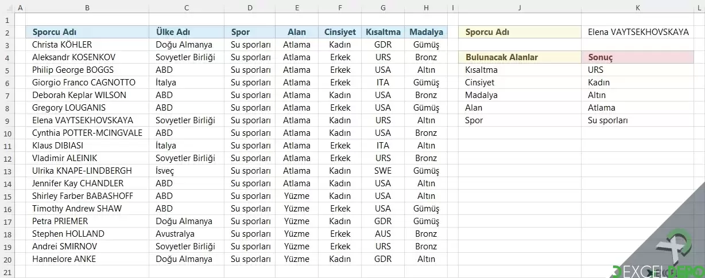The image size is (705, 278).
Task: Click the Christa KÖHLER cell
Action: (x=87, y=45)
